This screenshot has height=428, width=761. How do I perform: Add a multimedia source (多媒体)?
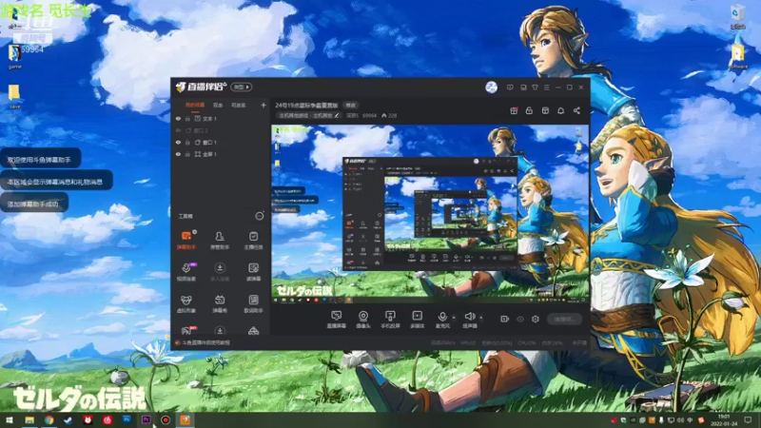click(x=417, y=320)
